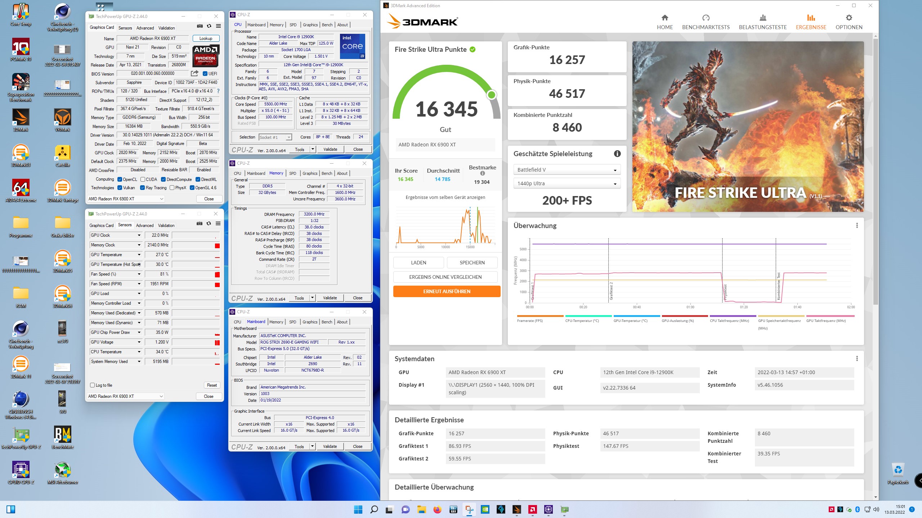Open Socket #1 selection dropdown in CPU-Z
This screenshot has width=922, height=518.
(x=275, y=137)
